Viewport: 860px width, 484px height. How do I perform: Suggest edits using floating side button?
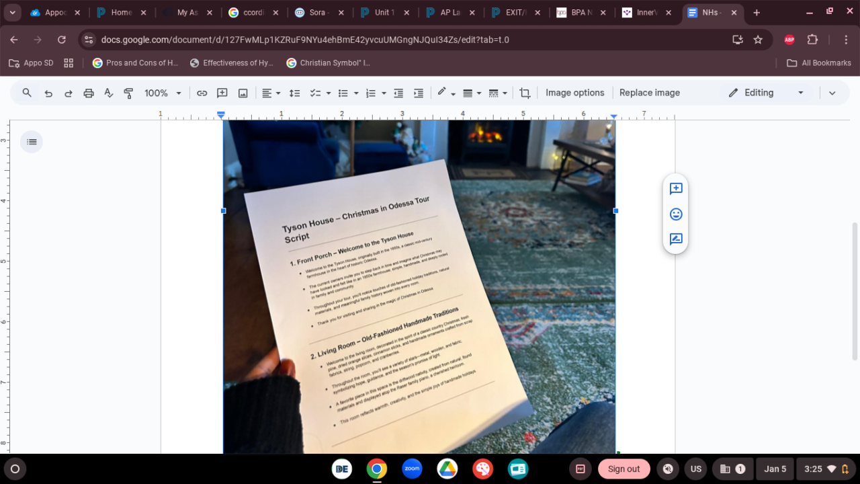click(676, 239)
